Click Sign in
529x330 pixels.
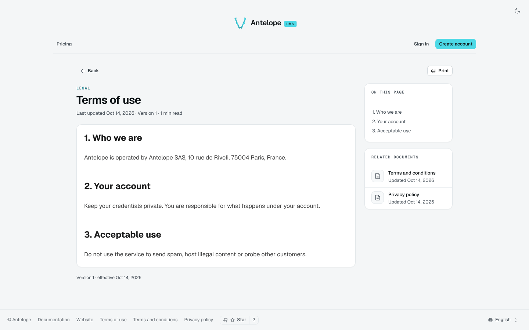421,44
